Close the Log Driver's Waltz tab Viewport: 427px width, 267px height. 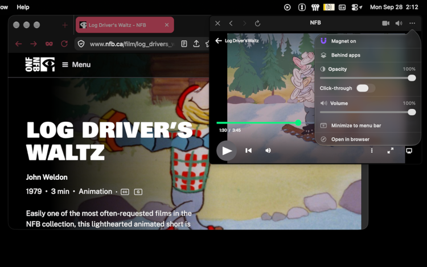coord(167,25)
